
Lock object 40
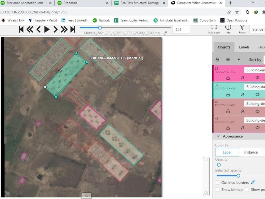pyautogui.click(x=228, y=111)
